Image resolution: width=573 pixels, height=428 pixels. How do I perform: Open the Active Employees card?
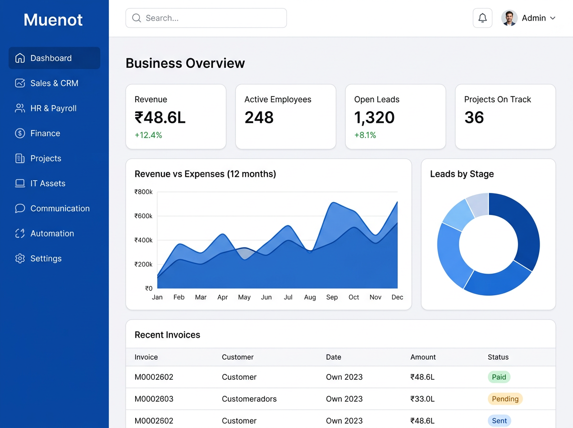tap(286, 117)
